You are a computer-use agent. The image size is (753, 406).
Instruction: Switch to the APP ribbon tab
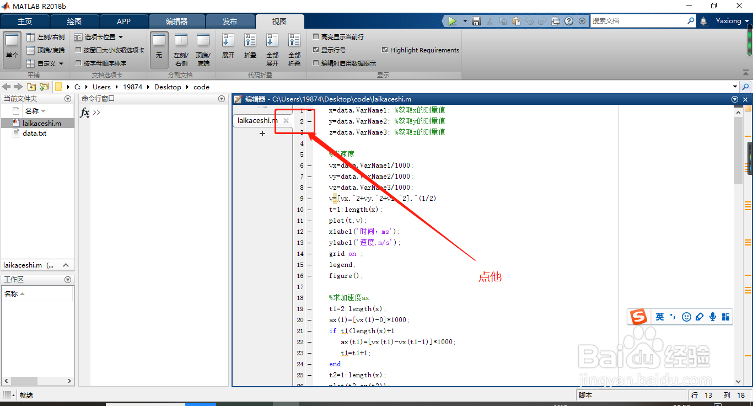pos(124,22)
